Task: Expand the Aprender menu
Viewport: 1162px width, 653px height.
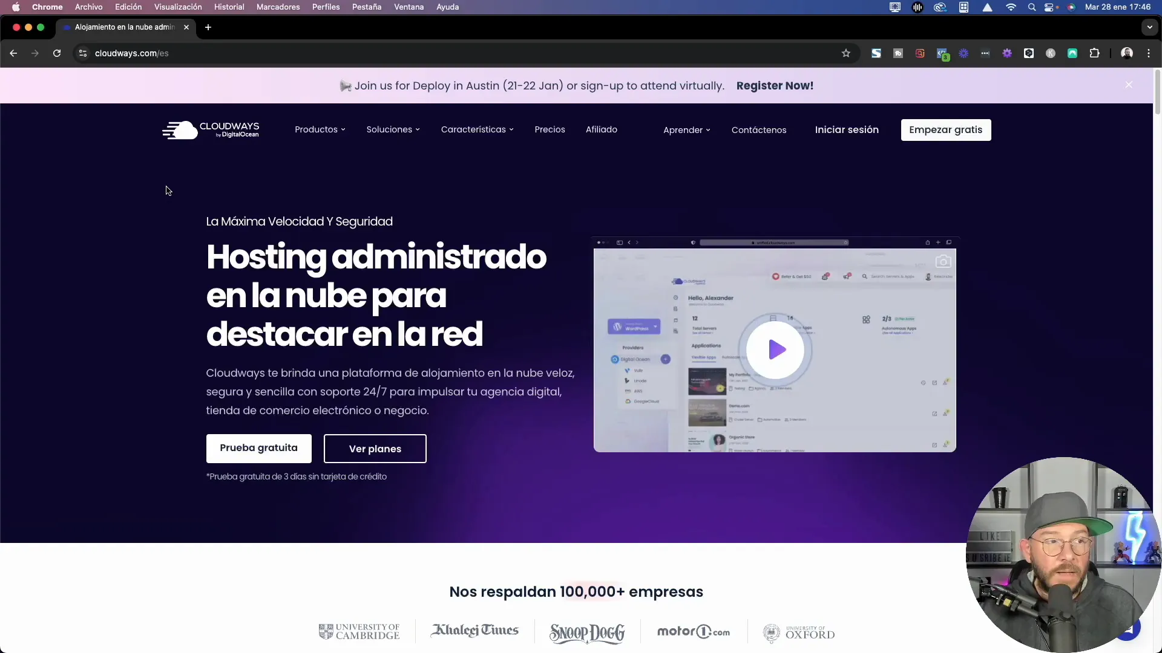Action: (x=687, y=130)
